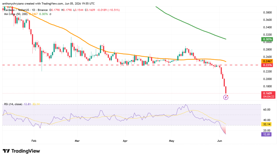Click the green 0.3076 price label

click(x=268, y=39)
